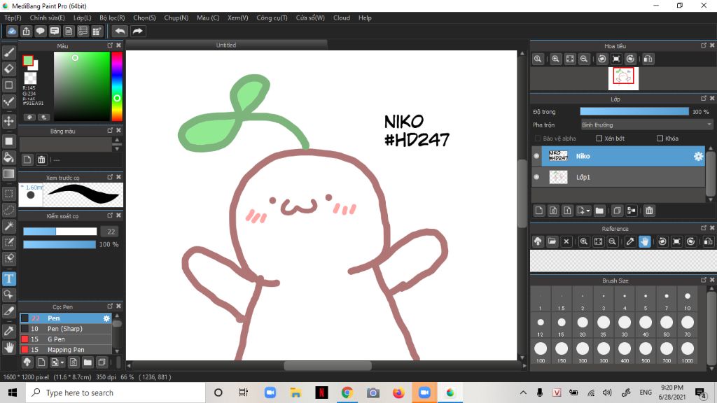717x403 pixels.
Task: Open the Cửa sổ(W) menu
Action: pos(310,17)
